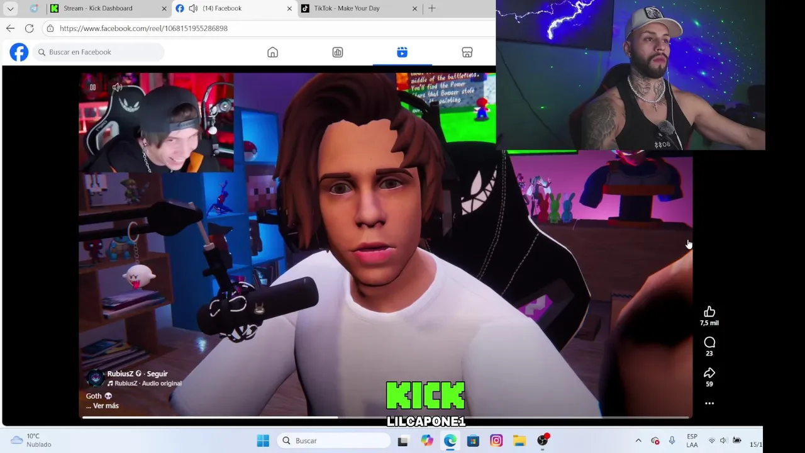805x453 pixels.
Task: Open microphone tray icon
Action: pos(672,440)
